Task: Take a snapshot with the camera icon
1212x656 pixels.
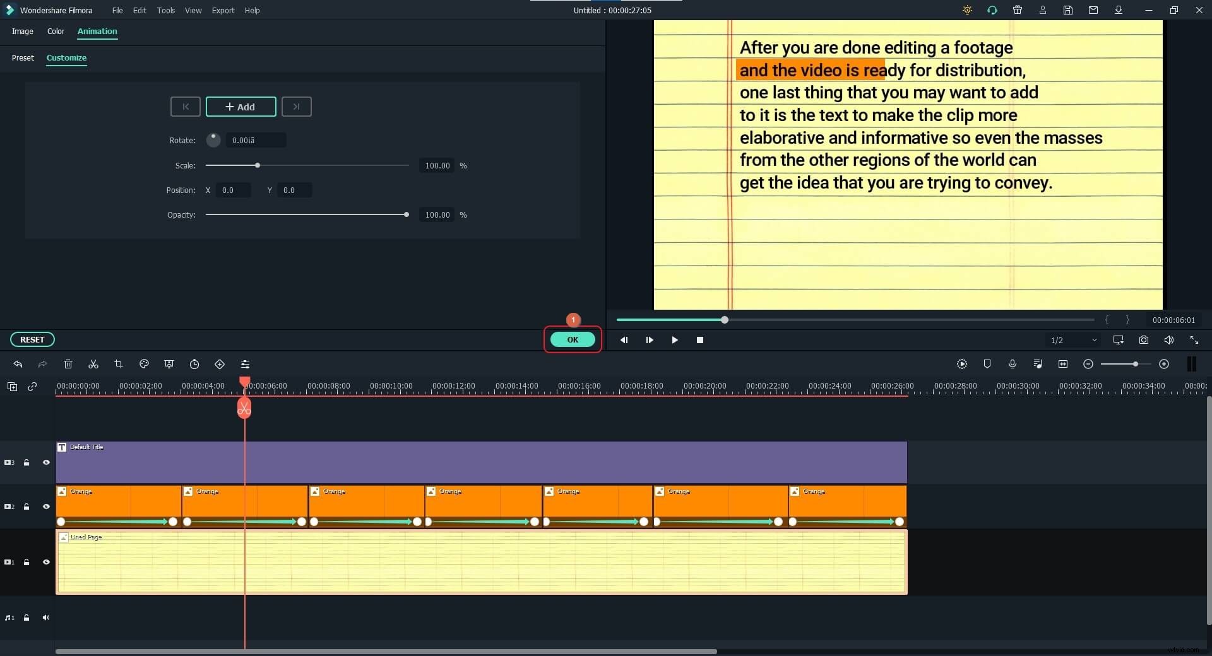Action: click(1143, 340)
